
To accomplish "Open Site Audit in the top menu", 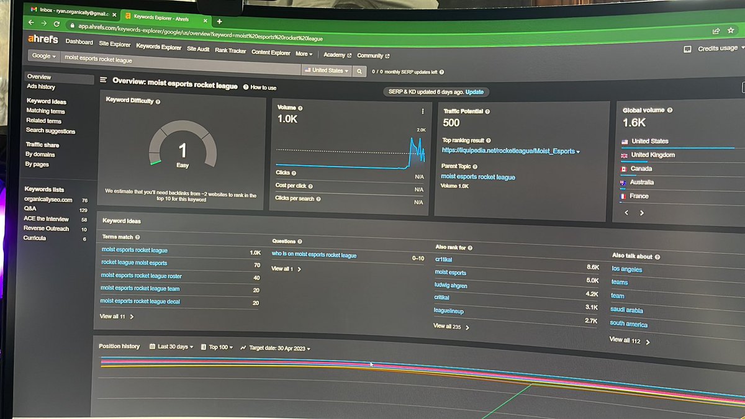I will (198, 49).
